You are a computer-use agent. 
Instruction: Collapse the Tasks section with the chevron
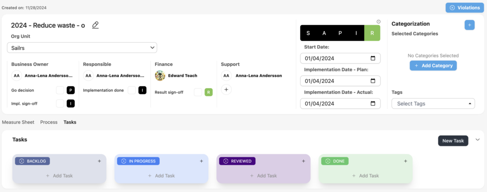click(477, 140)
